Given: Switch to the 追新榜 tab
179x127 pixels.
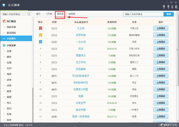Looking at the screenshot, I should [x=72, y=14].
